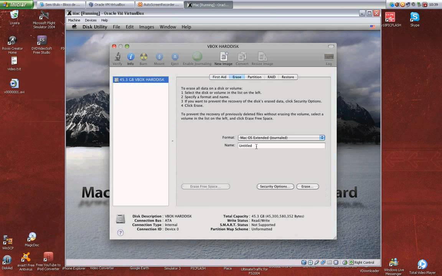The image size is (442, 276).
Task: Click the Name field containing Untitled
Action: (281, 146)
